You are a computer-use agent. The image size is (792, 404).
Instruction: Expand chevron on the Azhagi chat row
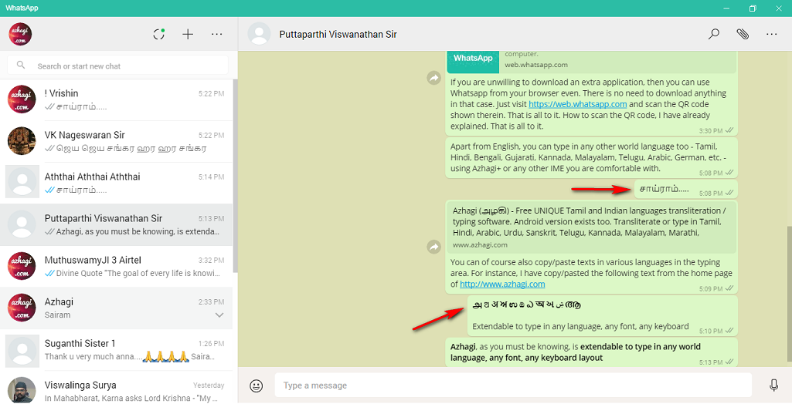pyautogui.click(x=219, y=315)
